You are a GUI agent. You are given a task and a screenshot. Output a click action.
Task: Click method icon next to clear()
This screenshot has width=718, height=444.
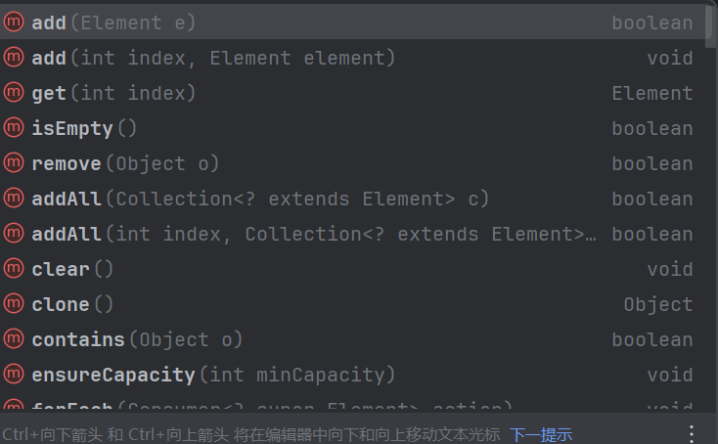coord(14,269)
